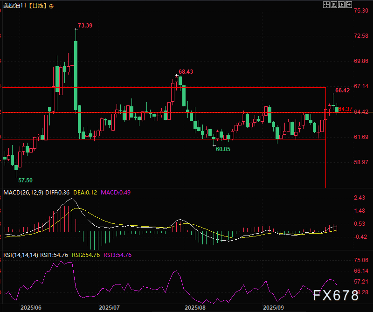Image resolution: width=373 pixels, height=312 pixels.
Task: Click the circled plus icon beside 日线
Action: pos(51,6)
